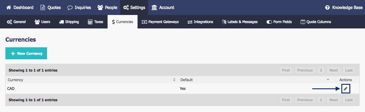This screenshot has width=365, height=112.
Task: Open the Taxes settings tab
Action: pyautogui.click(x=95, y=22)
